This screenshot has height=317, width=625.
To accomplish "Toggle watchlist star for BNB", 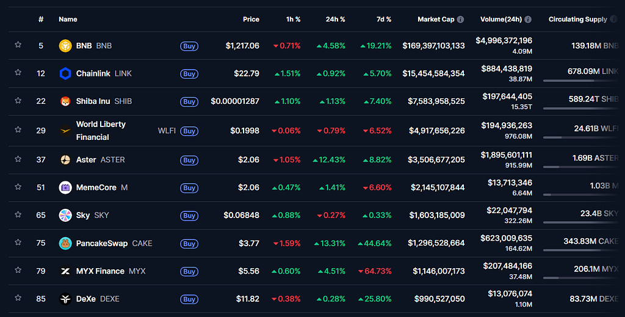I will 18,45.
